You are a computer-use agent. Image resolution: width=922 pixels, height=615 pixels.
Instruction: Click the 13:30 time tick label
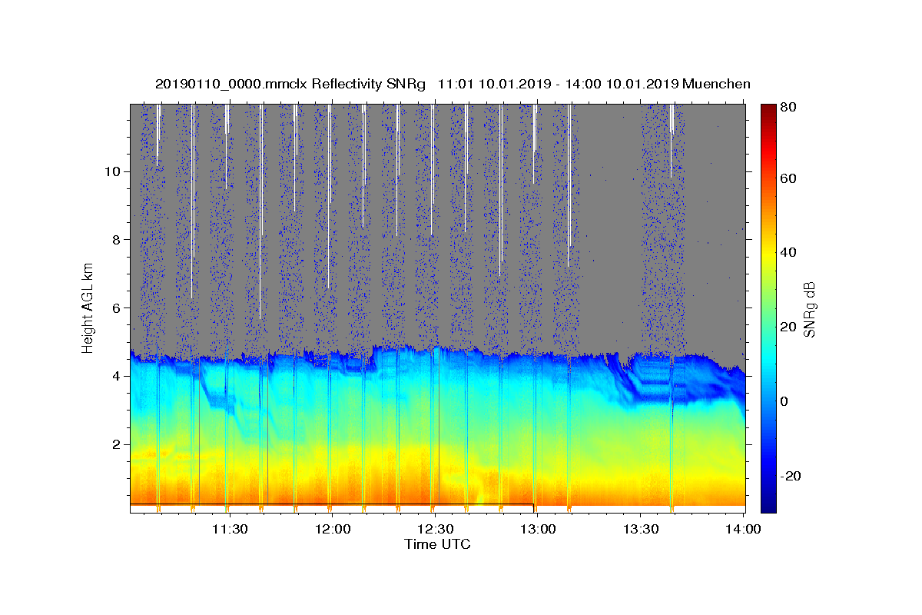click(x=642, y=530)
